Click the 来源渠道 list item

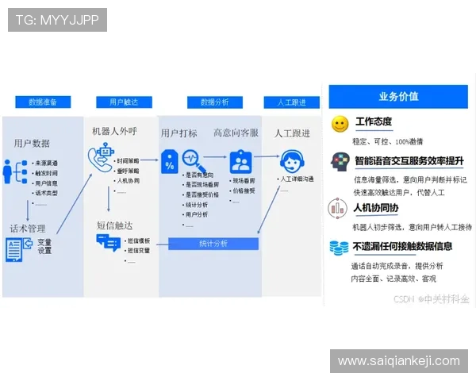click(x=45, y=164)
